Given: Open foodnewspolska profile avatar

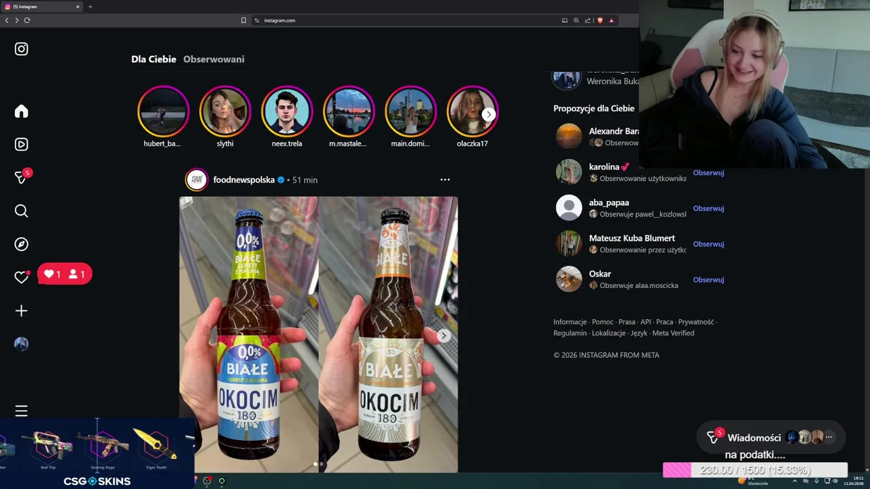Looking at the screenshot, I should (196, 180).
